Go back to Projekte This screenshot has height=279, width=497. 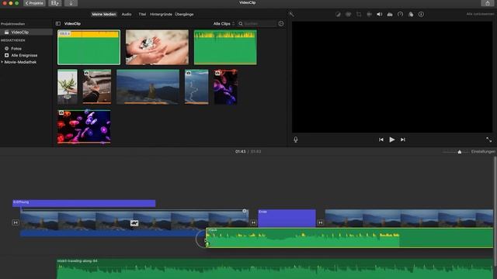34,3
